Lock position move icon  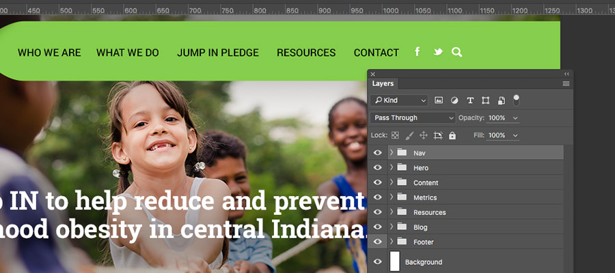(x=423, y=135)
